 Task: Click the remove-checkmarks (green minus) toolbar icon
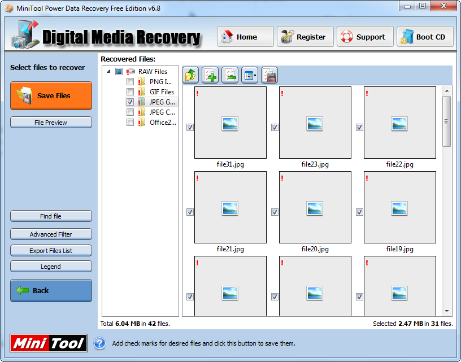coord(230,75)
